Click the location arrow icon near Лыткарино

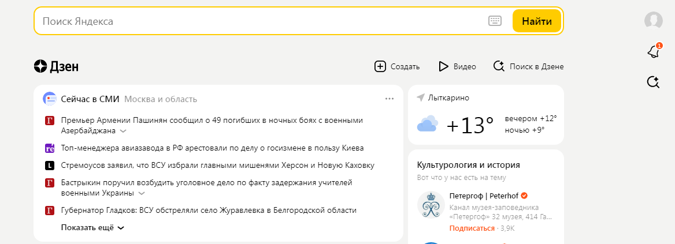[421, 97]
